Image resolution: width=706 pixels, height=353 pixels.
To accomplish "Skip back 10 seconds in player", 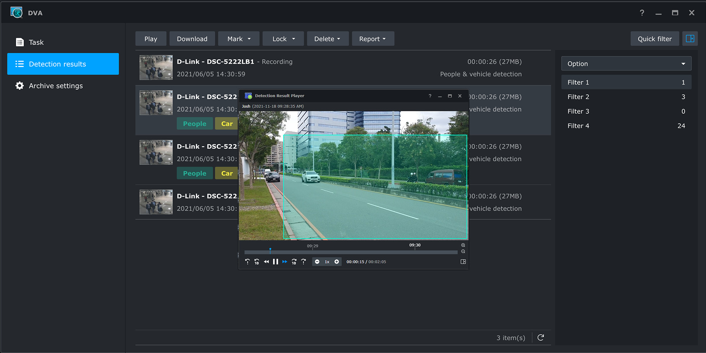I will pos(257,262).
